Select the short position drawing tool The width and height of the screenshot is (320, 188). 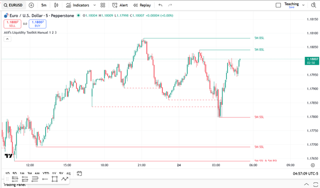[25, 179]
